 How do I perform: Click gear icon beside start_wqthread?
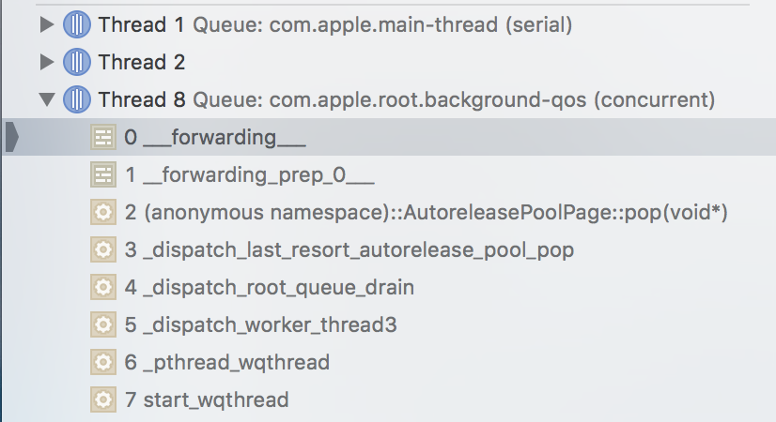pos(102,399)
